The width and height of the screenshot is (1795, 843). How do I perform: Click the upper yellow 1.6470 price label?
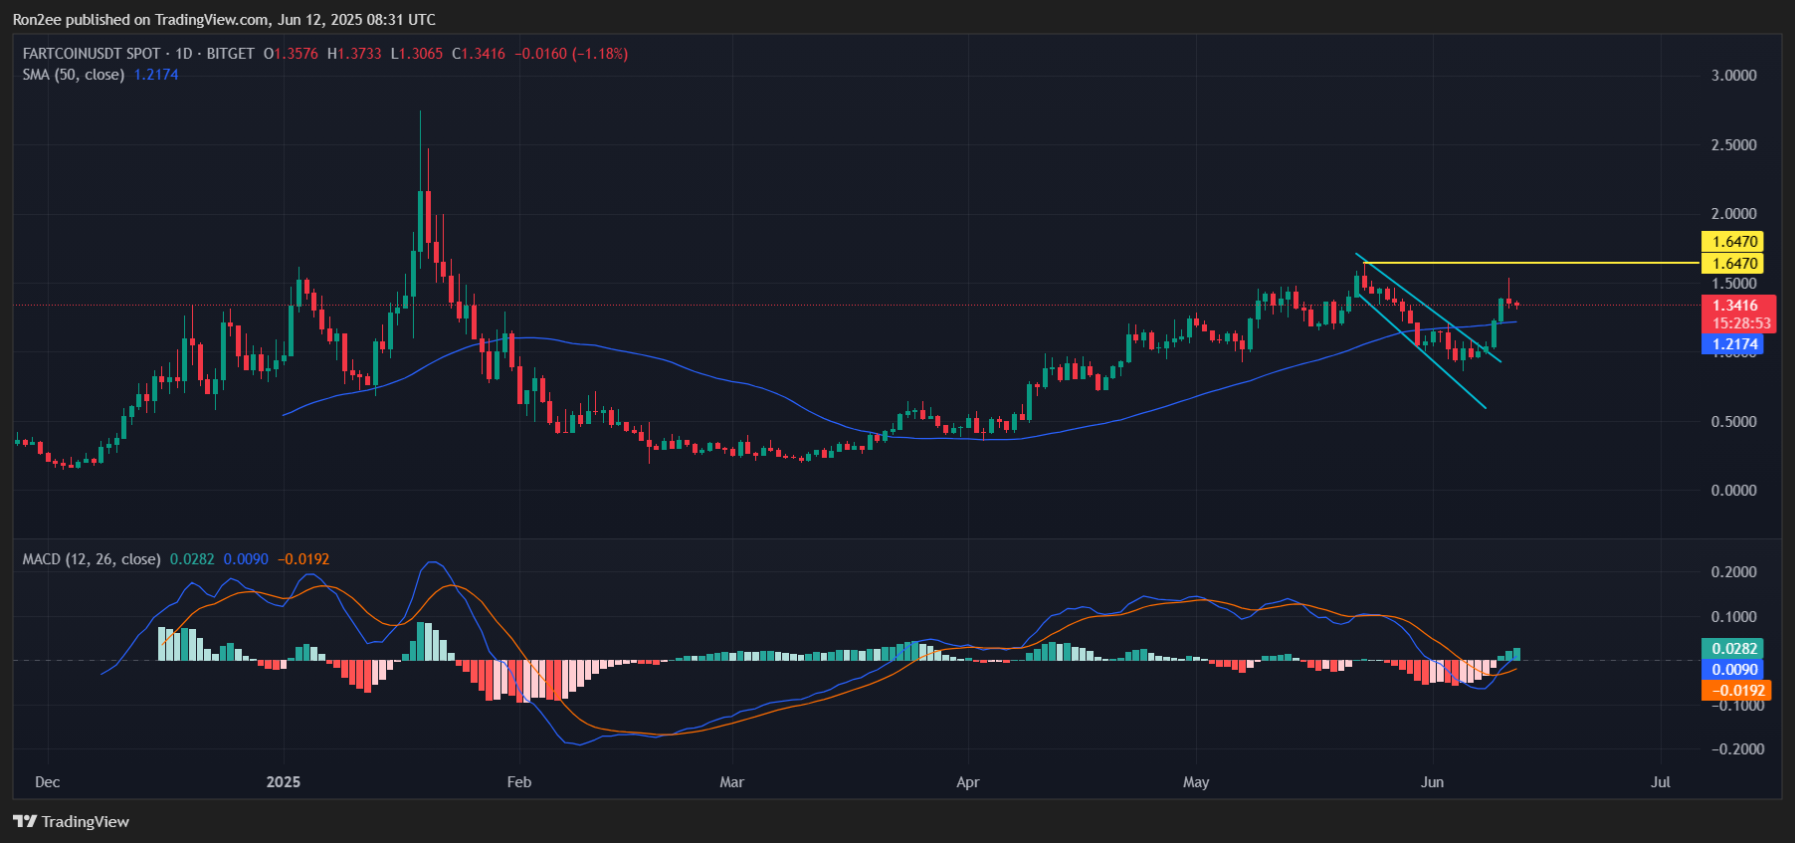(x=1733, y=242)
